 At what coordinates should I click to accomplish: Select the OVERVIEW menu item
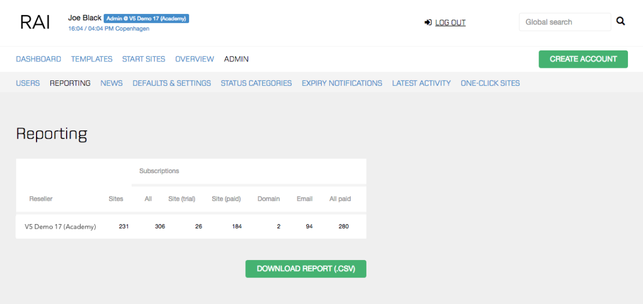tap(194, 59)
